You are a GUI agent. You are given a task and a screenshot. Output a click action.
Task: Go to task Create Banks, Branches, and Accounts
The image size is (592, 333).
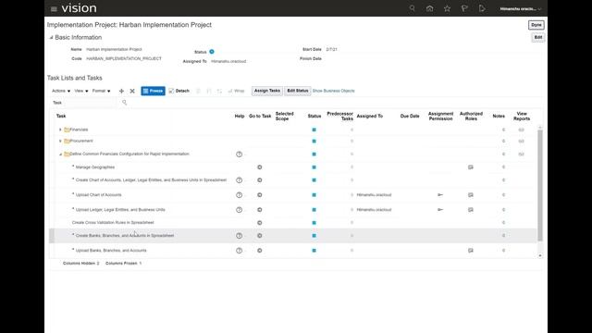(259, 236)
